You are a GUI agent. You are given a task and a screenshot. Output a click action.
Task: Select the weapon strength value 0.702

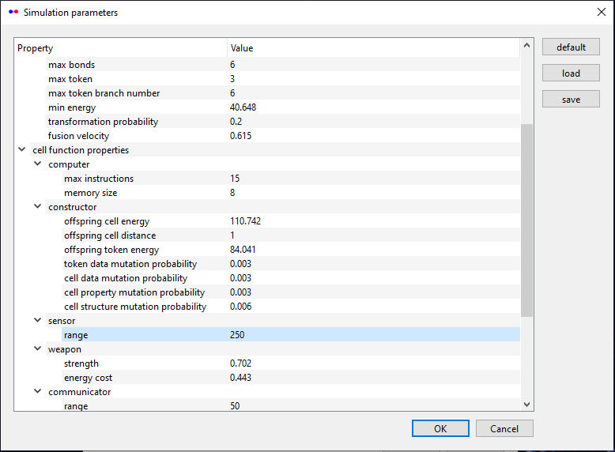click(241, 363)
